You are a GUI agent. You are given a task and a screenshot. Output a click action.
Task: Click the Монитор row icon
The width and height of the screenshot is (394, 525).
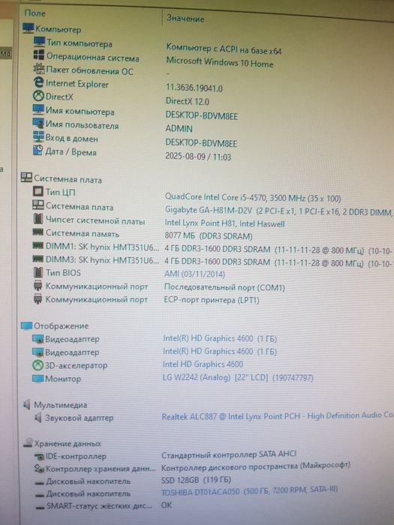38,378
